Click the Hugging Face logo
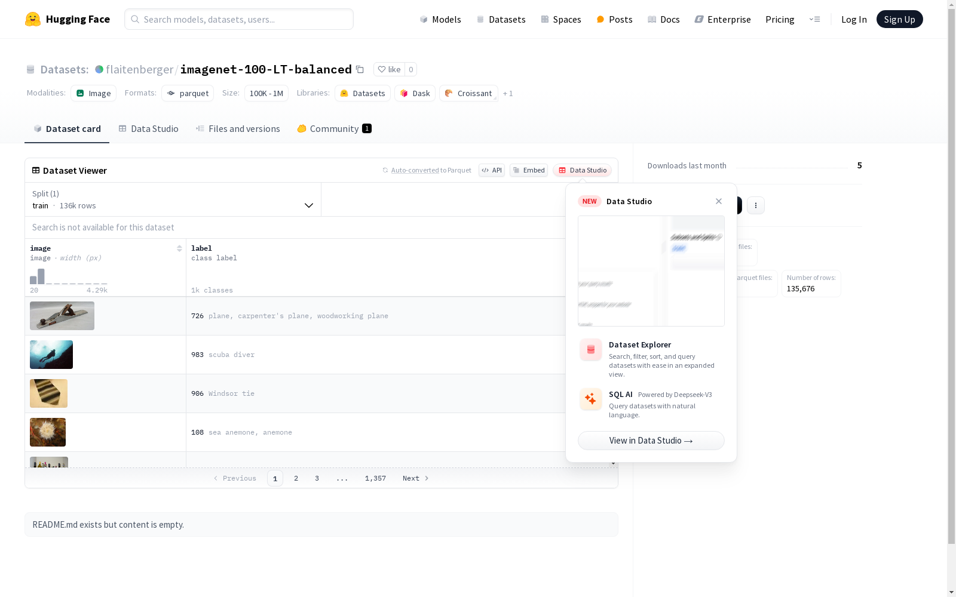 [x=67, y=19]
